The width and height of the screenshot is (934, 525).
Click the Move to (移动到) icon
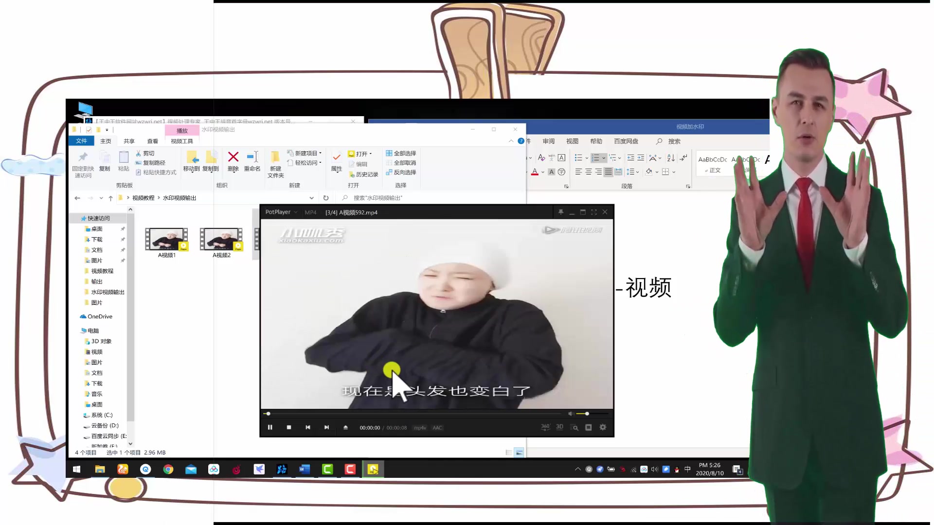pyautogui.click(x=192, y=161)
